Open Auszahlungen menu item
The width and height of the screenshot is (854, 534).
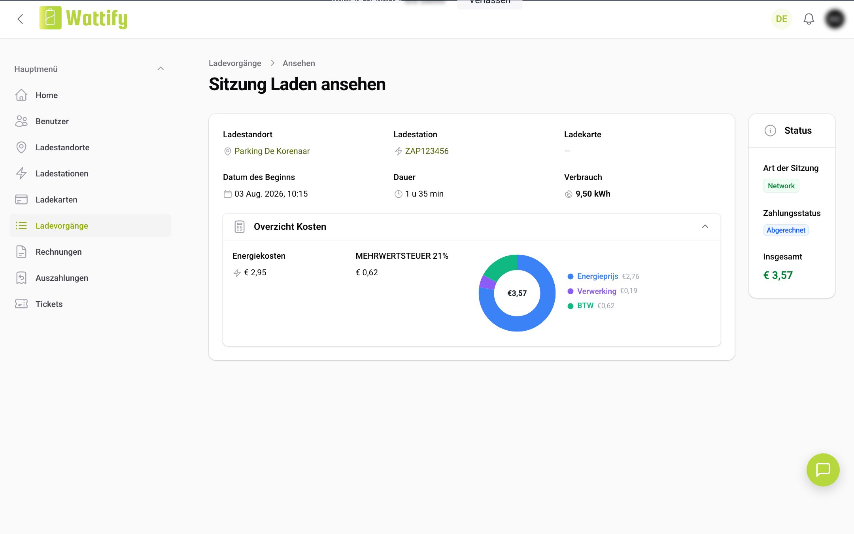click(91, 278)
